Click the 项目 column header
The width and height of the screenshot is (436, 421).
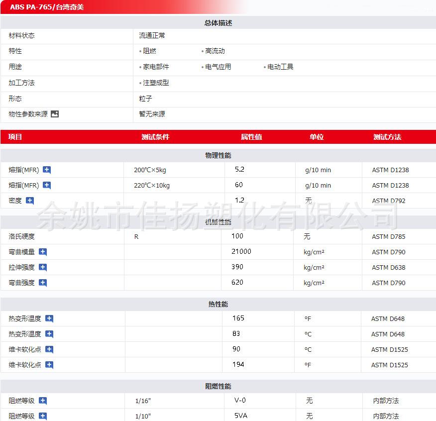[15, 137]
